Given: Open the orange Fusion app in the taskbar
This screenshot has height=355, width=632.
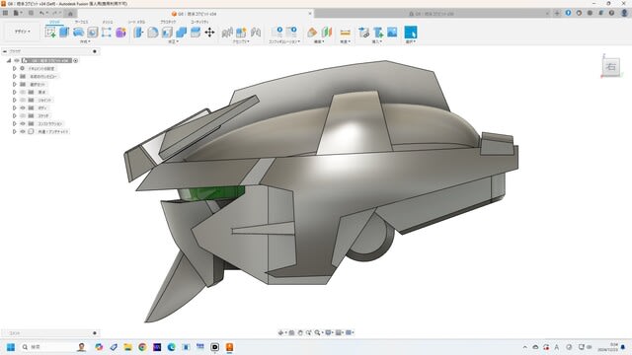Looking at the screenshot, I should click(229, 347).
